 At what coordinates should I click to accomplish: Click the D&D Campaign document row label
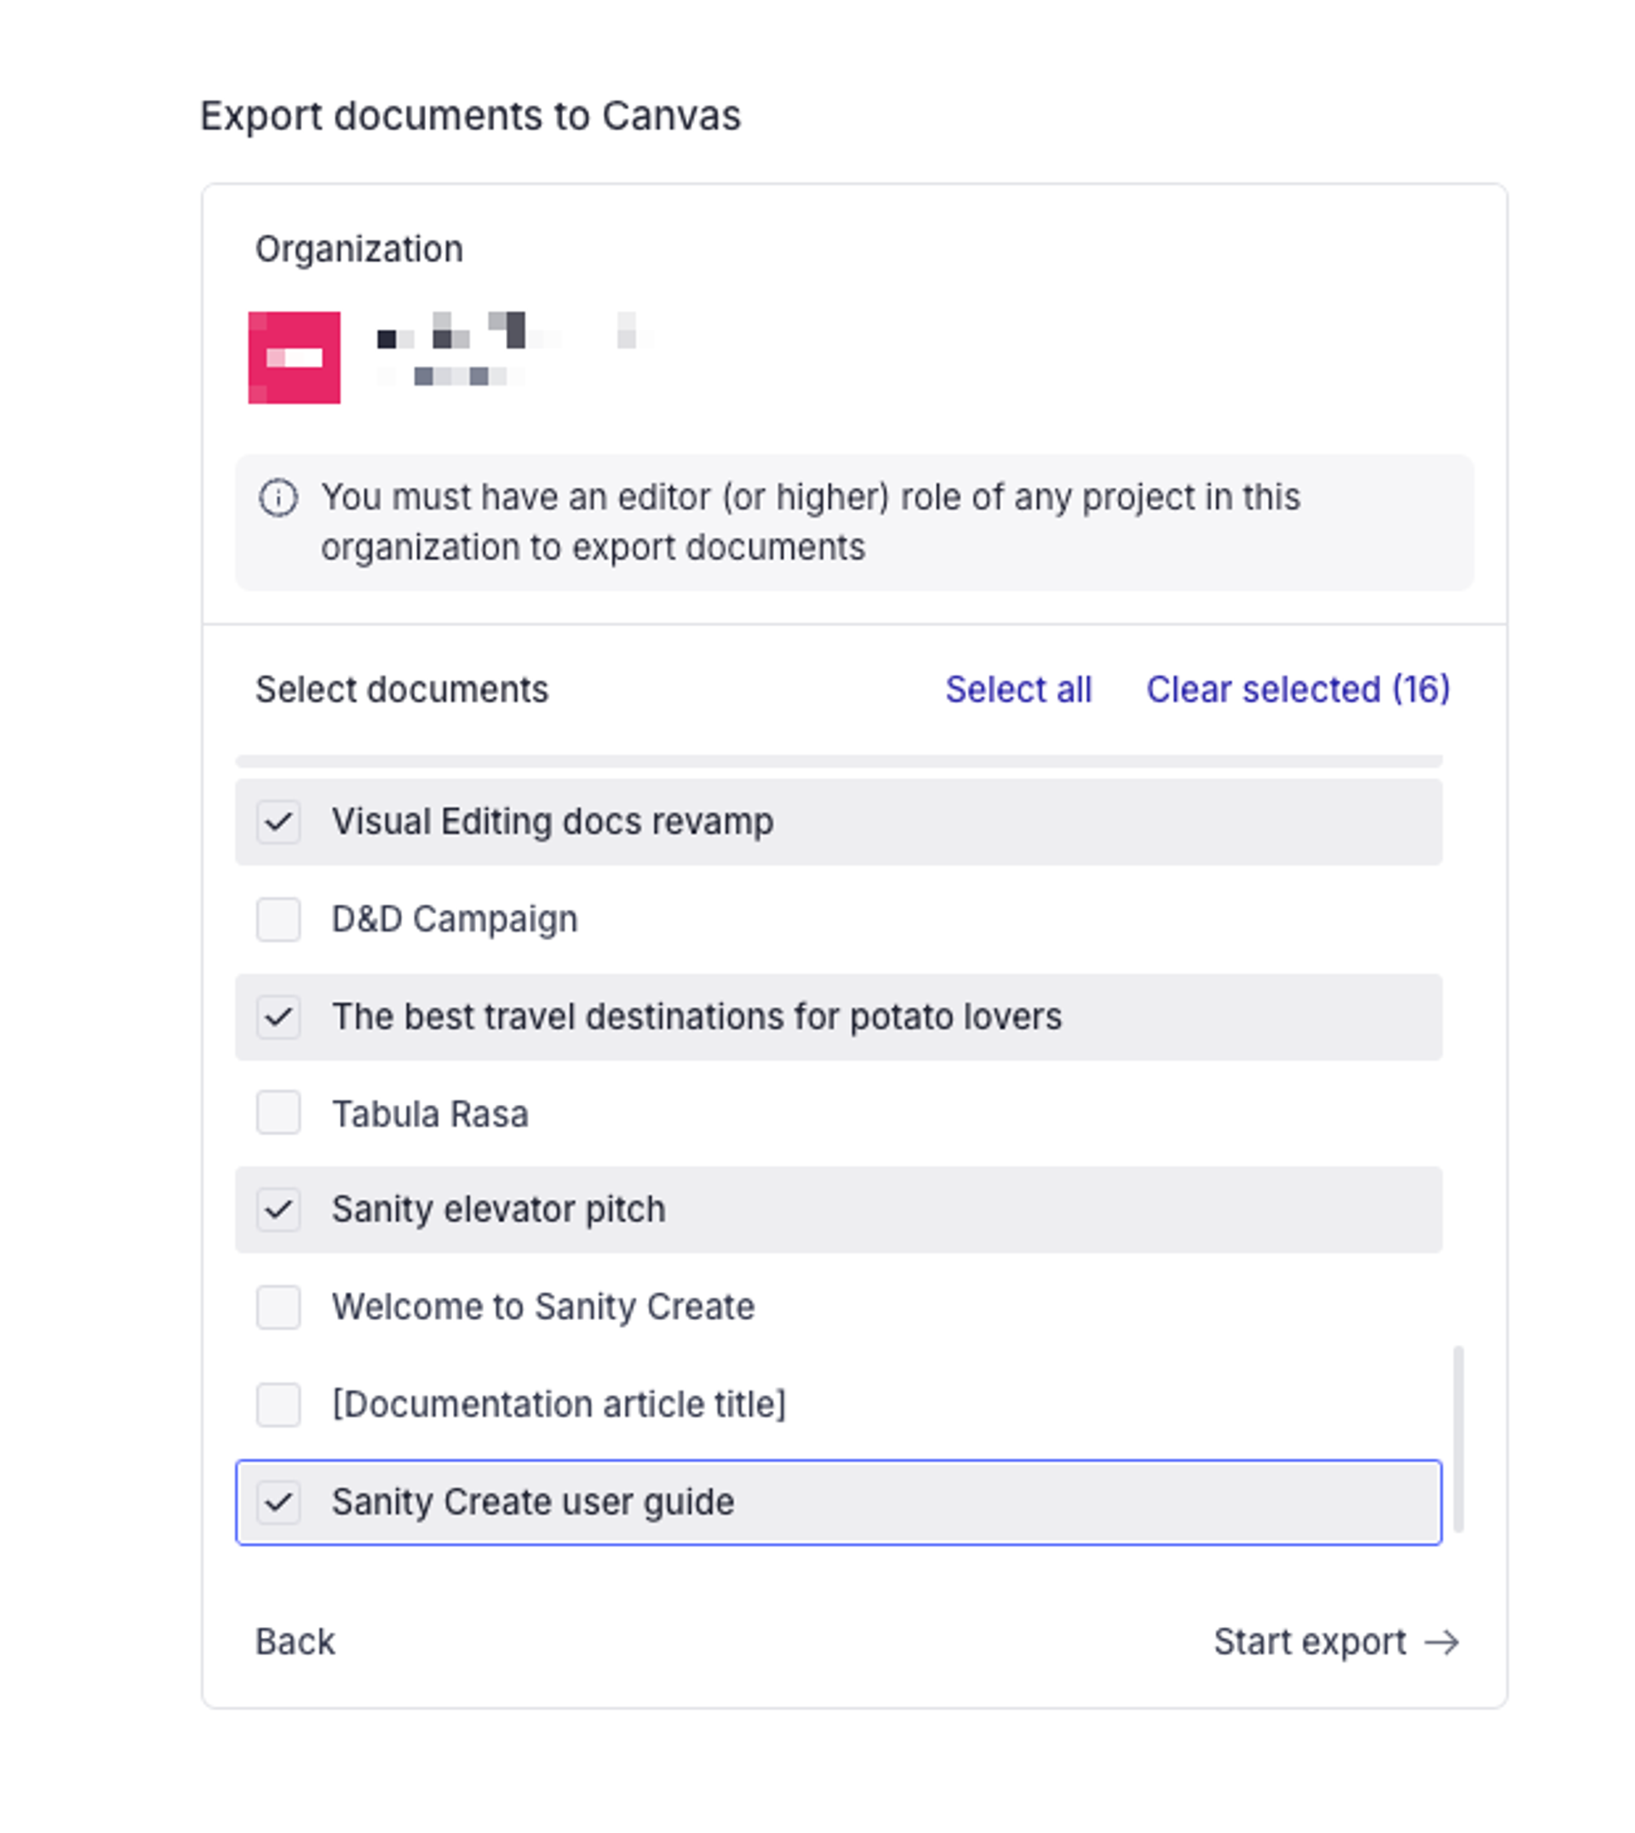tap(455, 919)
